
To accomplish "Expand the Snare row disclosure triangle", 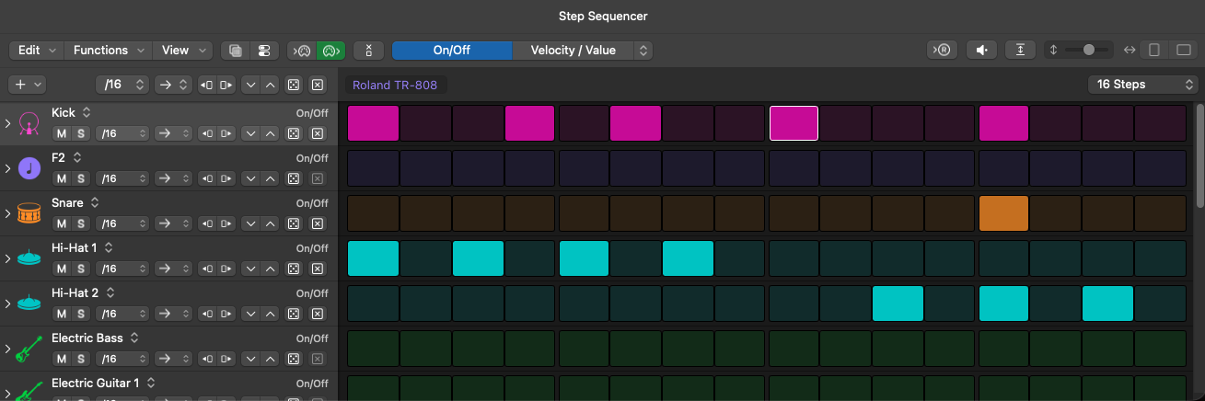I will [x=8, y=213].
